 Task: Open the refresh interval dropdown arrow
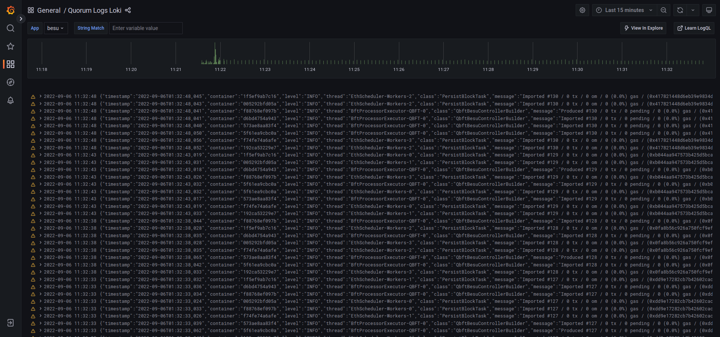point(693,10)
